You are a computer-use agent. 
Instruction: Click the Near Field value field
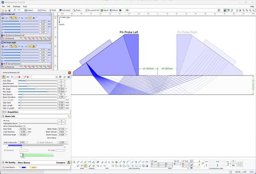pyautogui.click(x=22, y=129)
